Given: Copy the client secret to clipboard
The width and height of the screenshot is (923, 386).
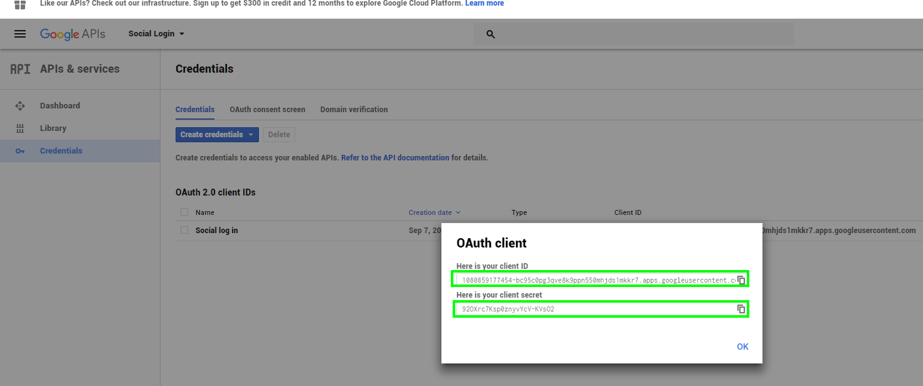Looking at the screenshot, I should [x=741, y=309].
